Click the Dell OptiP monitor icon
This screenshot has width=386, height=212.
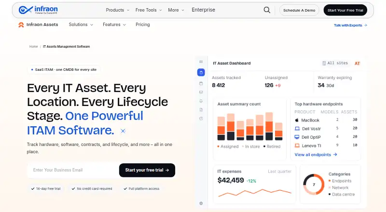[297, 137]
